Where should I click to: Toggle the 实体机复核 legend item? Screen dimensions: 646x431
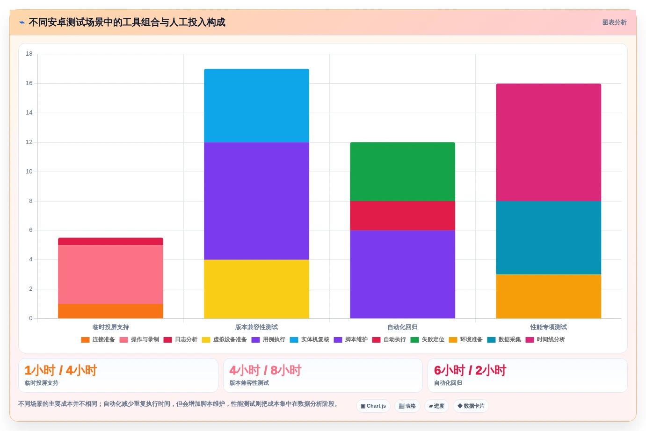tap(309, 340)
